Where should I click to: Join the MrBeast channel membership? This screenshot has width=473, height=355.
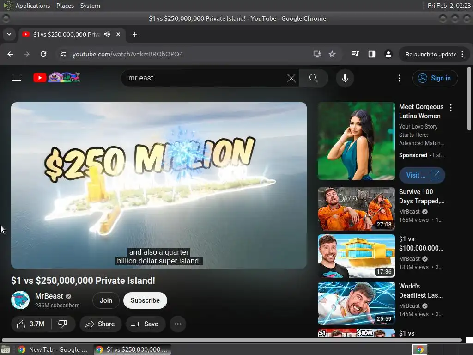pos(106,300)
